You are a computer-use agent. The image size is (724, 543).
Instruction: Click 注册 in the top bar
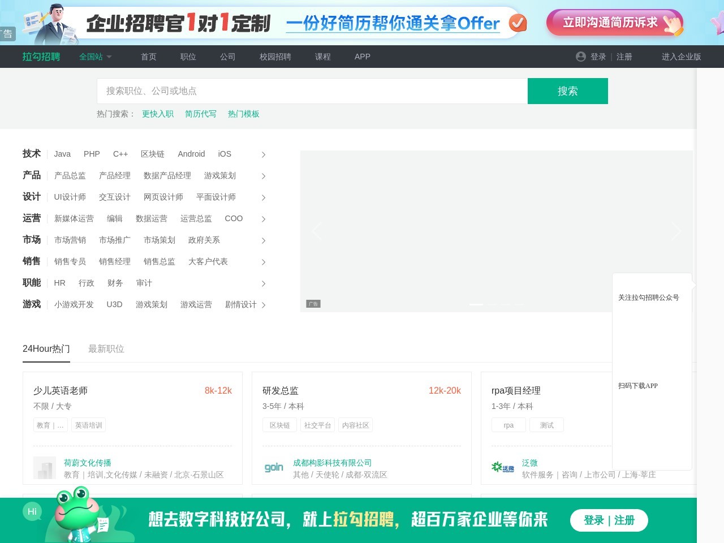[x=624, y=57]
